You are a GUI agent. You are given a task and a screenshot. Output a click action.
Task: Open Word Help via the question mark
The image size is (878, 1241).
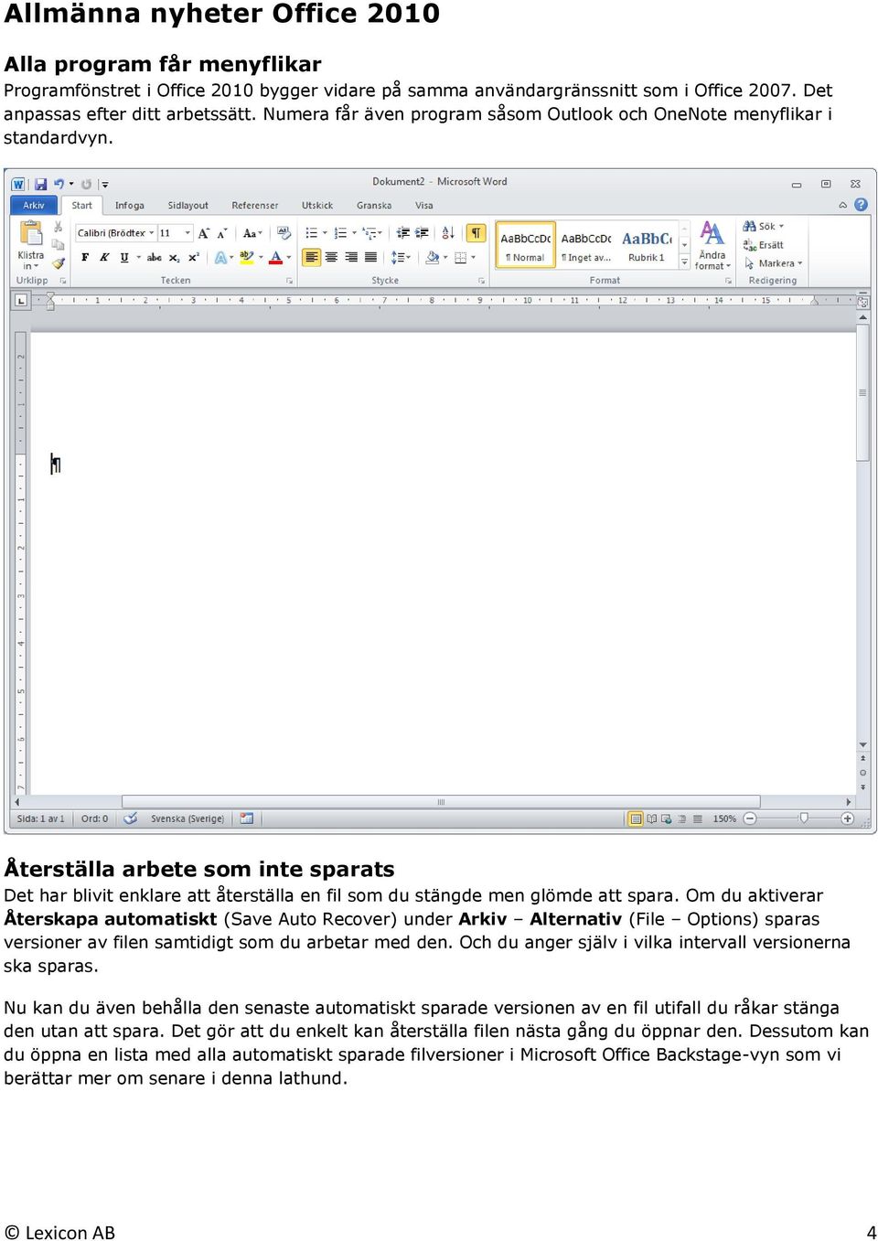(861, 205)
